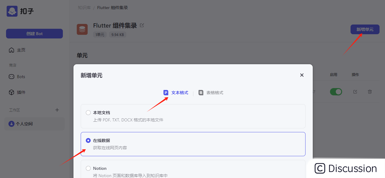Select 个人空间 workspace
Screen dimensions: 385x178
(x=34, y=124)
